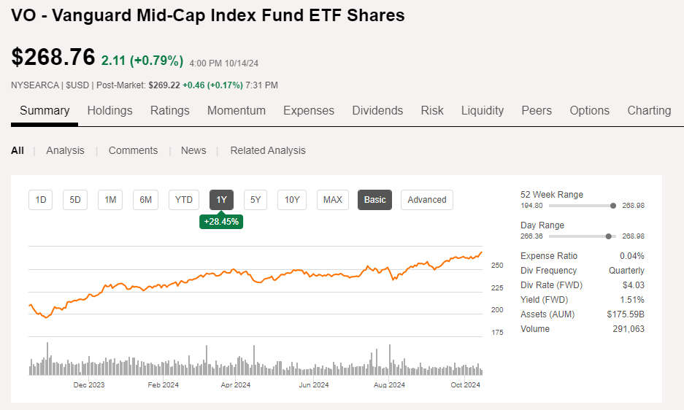Screen dimensions: 684x410
Task: Click the Feb 2024 axis label
Action: pos(163,385)
